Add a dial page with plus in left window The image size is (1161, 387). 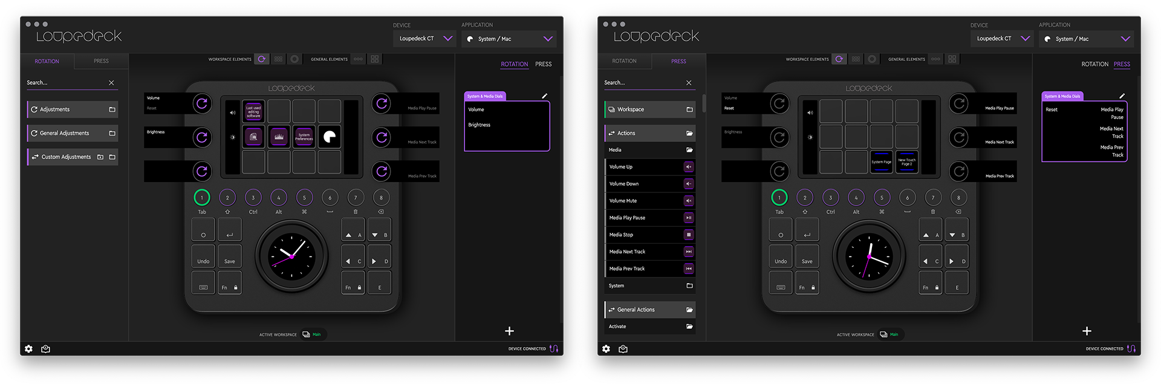[x=509, y=331]
